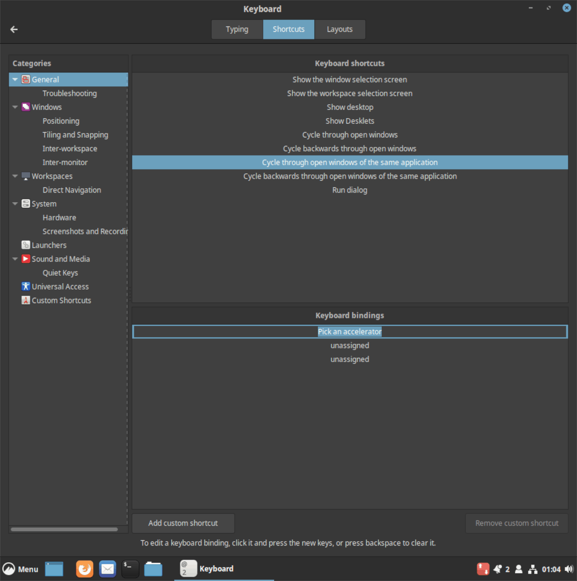The image size is (577, 581).
Task: Switch to the Typing tab
Action: point(237,29)
